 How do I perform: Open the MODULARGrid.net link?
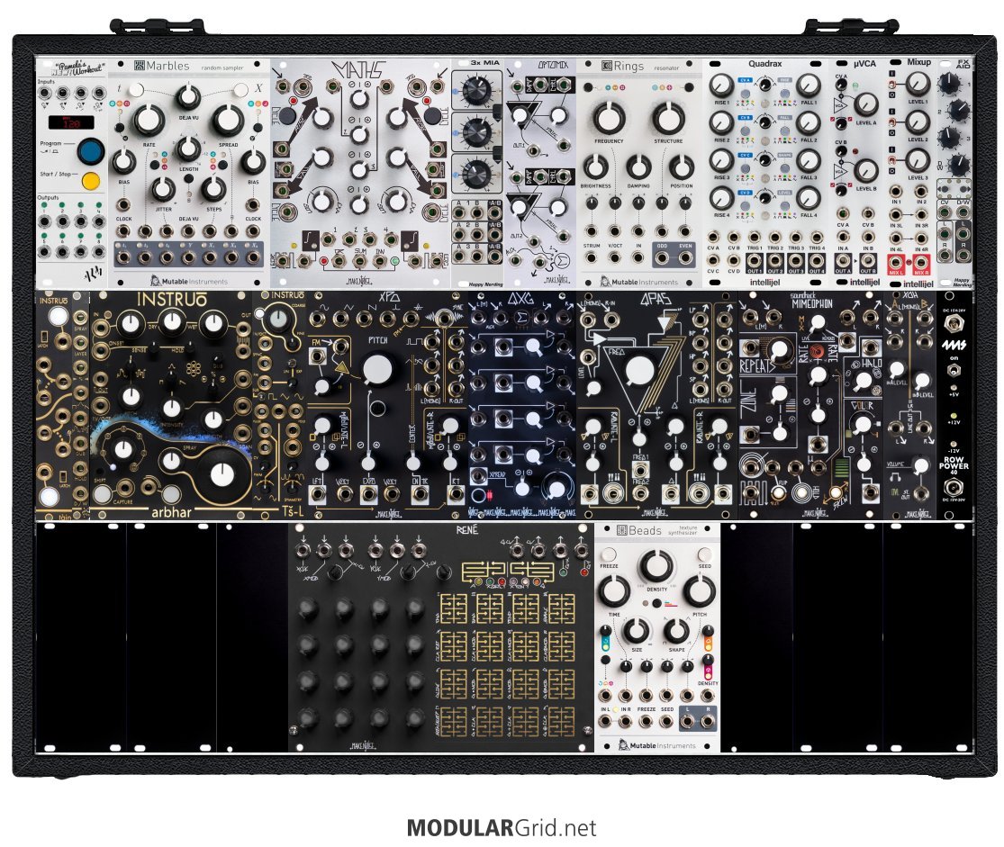(502, 828)
